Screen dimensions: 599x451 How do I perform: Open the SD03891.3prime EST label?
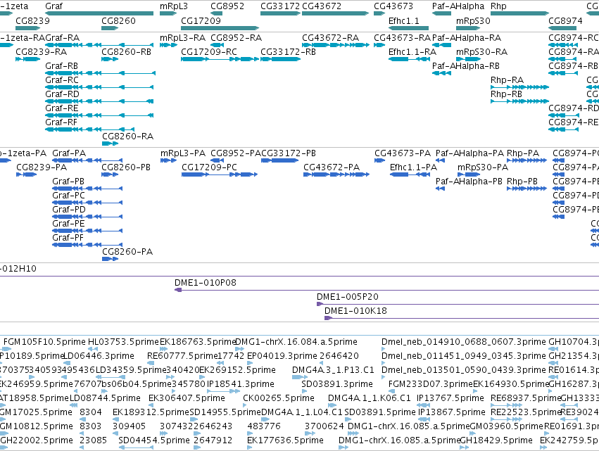click(x=337, y=383)
